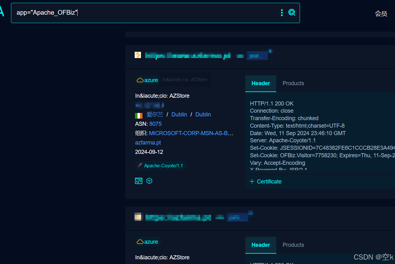Select the Header tab in first result
Screen dimensions: 395x264
point(261,83)
